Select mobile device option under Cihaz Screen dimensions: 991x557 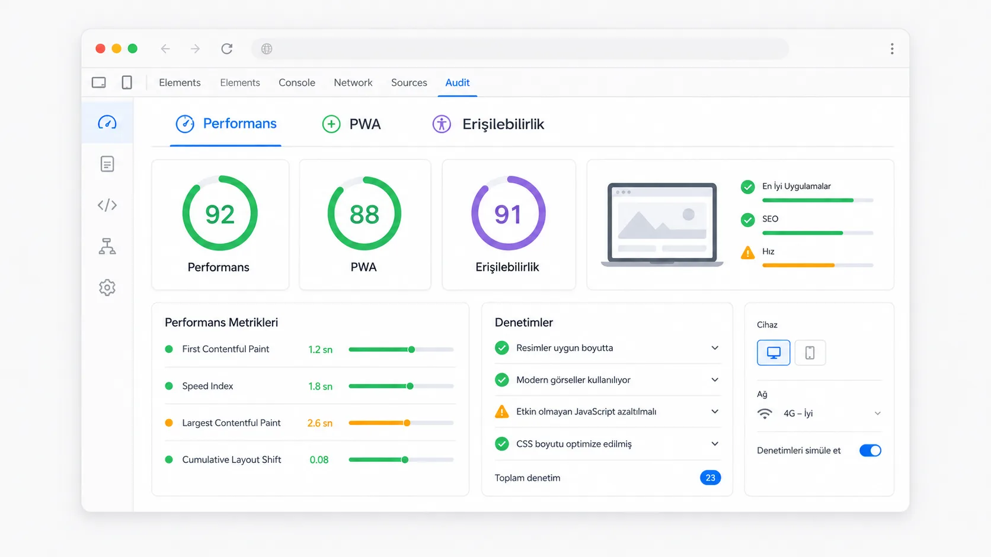tap(810, 353)
